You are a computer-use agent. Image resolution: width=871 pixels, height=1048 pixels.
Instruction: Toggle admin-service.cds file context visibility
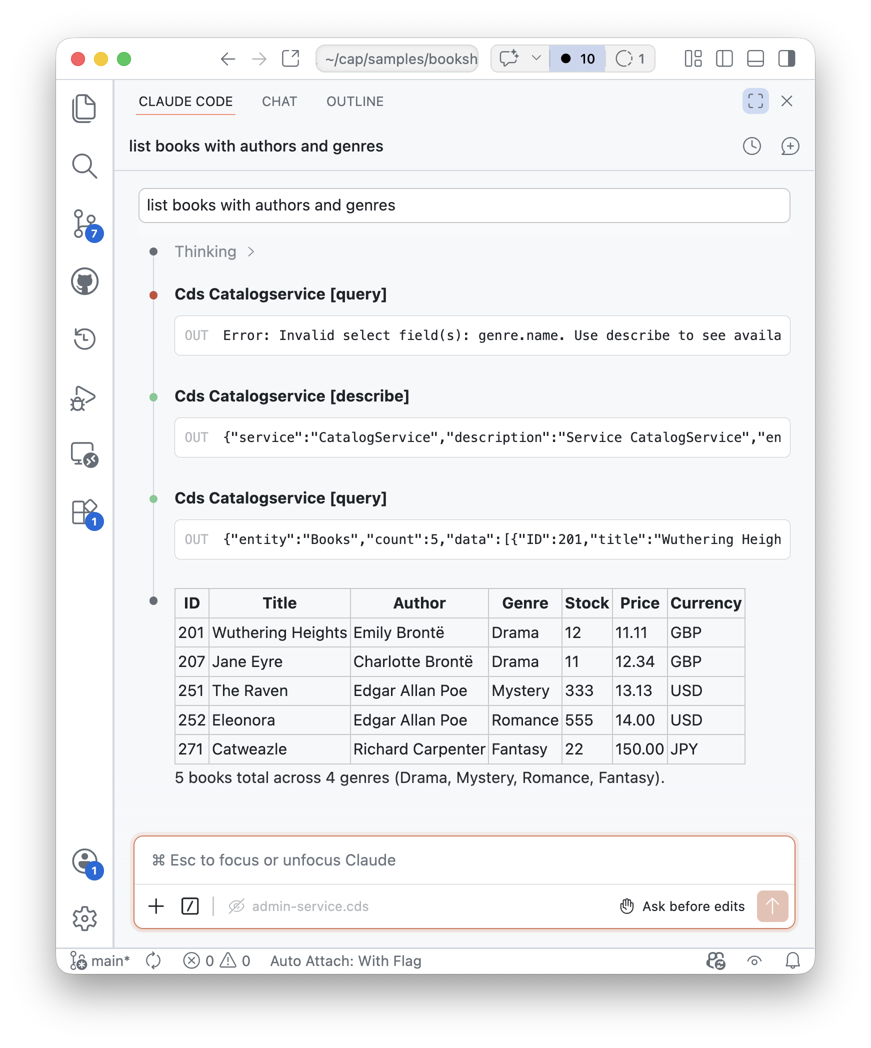(x=298, y=906)
